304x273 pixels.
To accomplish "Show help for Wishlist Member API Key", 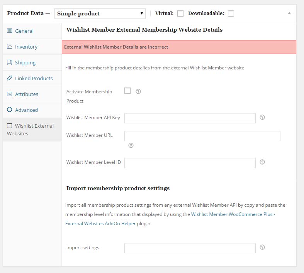I will coord(262,117).
